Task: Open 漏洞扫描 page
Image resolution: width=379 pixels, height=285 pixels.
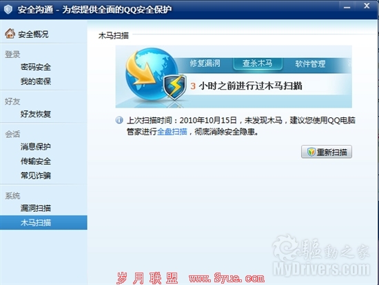Action: tap(36, 208)
